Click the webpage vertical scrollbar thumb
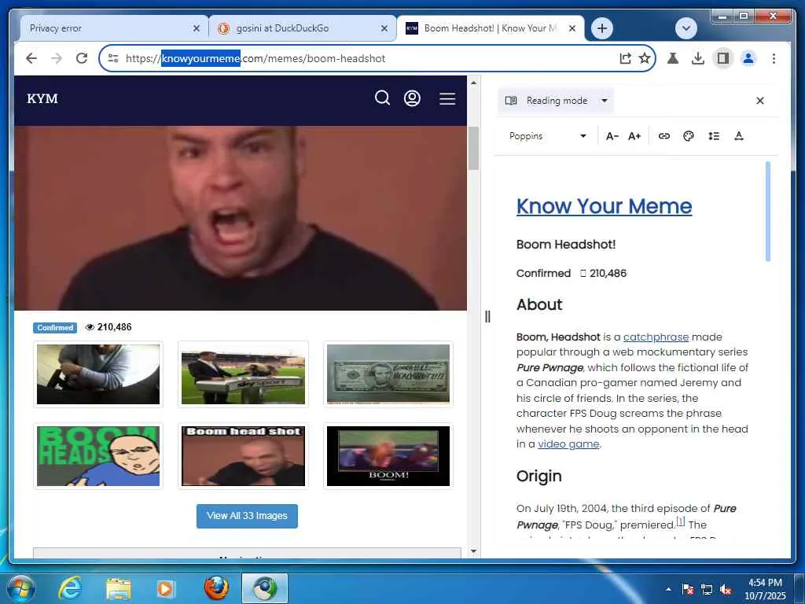The image size is (805, 604). [x=473, y=148]
